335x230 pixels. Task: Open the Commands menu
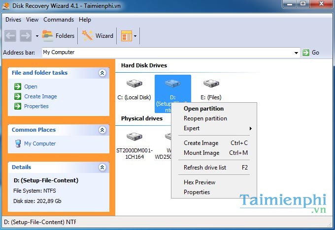point(59,20)
